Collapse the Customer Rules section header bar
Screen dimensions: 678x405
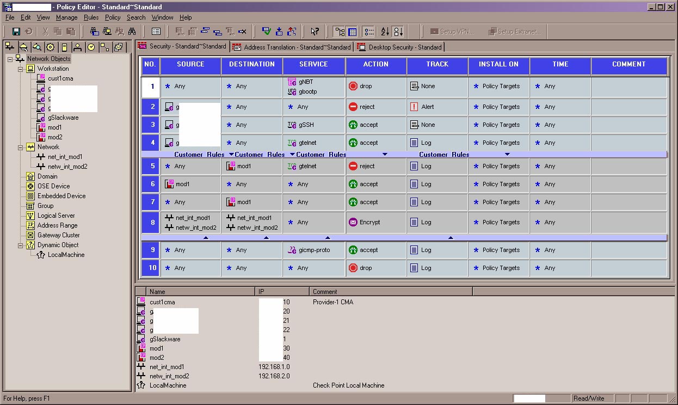click(404, 155)
